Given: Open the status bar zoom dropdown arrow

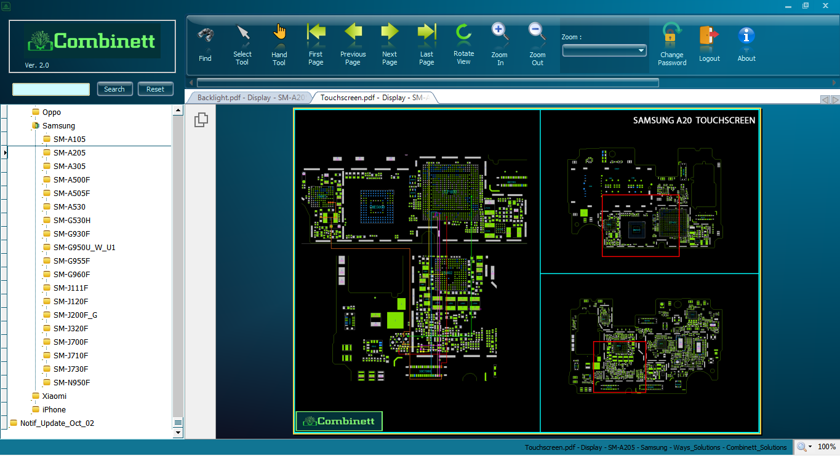Looking at the screenshot, I should 810,447.
